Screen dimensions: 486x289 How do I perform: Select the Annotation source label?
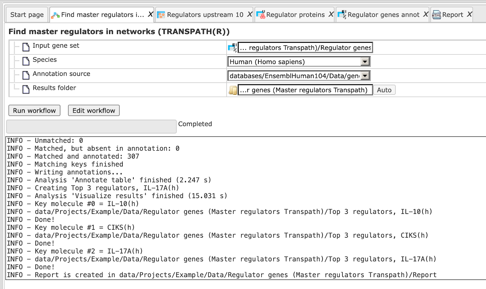[x=61, y=74]
